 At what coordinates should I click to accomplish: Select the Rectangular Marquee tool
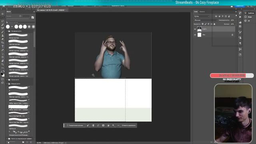tap(2, 18)
